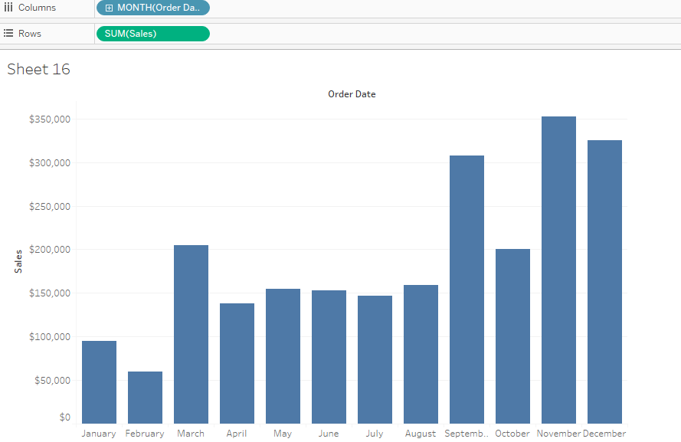Click the Rows shelf label

[30, 34]
